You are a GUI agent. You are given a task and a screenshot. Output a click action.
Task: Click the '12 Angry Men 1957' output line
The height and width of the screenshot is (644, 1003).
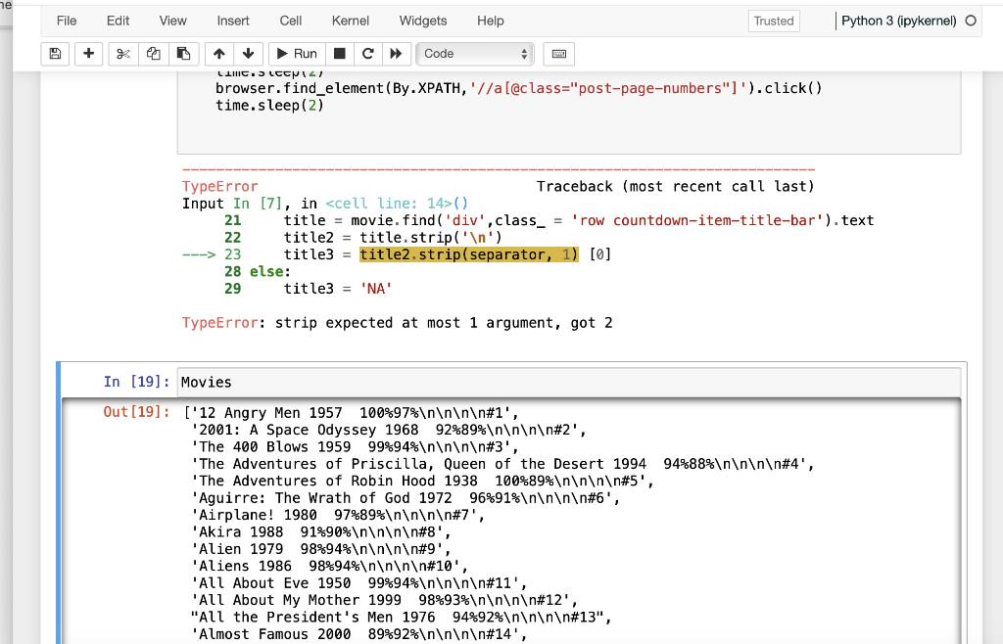[352, 413]
